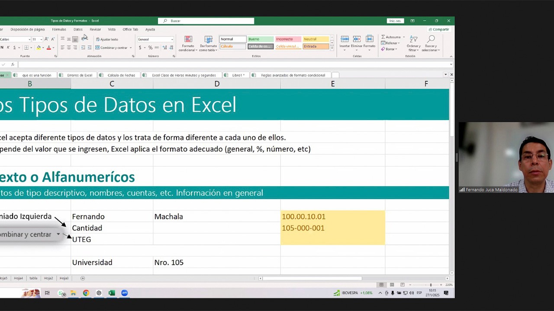Screen dimensions: 554x311
Task: Increase font size with the large A icon
Action: [x=46, y=39]
